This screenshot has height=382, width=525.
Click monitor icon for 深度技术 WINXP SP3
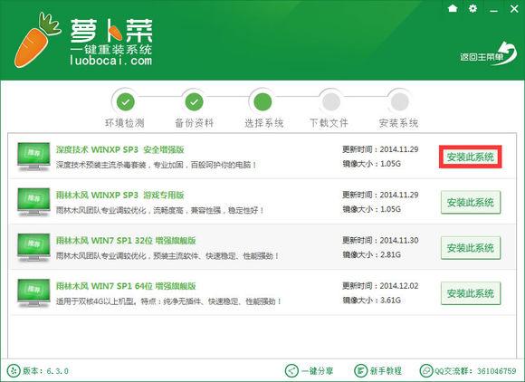tap(33, 157)
